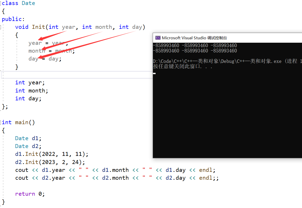The image size is (302, 208).
Task: Click the function name 'Init' in void Init
Action: point(39,27)
